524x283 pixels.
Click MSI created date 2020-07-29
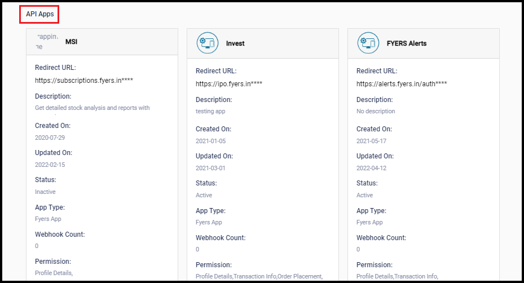[49, 137]
